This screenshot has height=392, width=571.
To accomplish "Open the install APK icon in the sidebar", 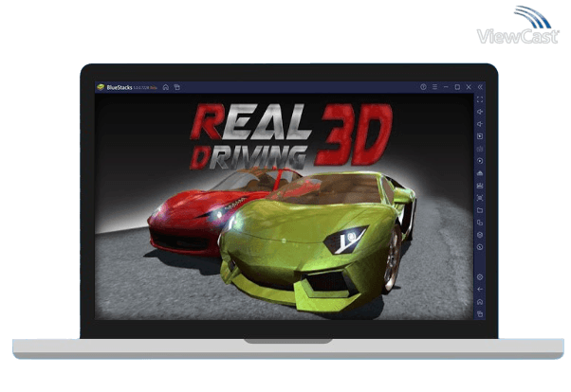I will click(x=480, y=173).
